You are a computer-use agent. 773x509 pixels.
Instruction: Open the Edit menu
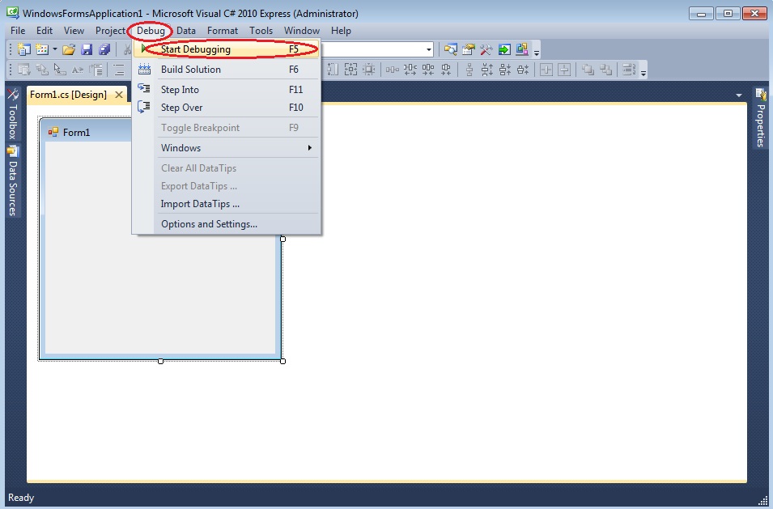[45, 31]
